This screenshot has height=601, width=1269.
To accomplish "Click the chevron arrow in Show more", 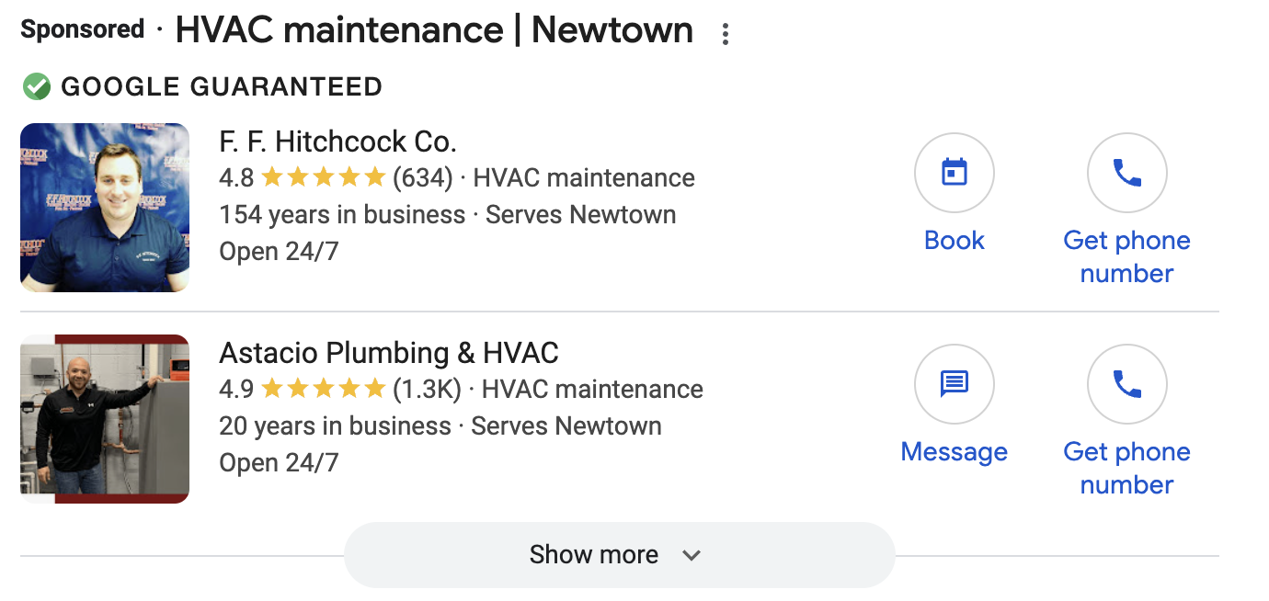I will tap(692, 555).
